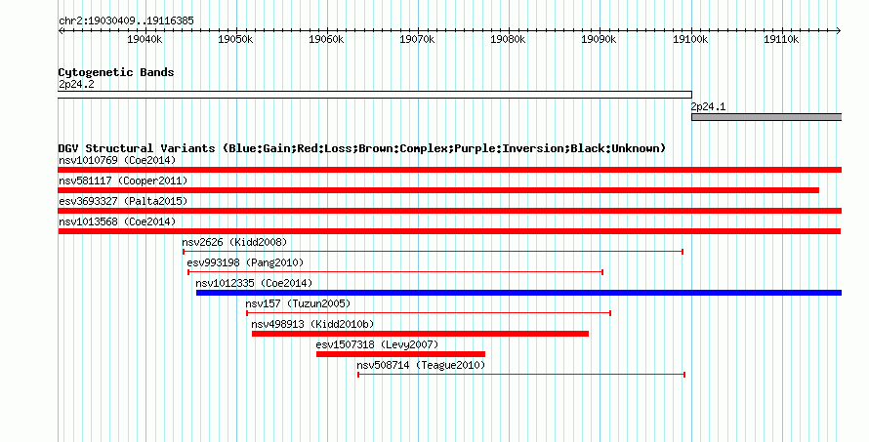The width and height of the screenshot is (869, 442).
Task: Click the esv3693327 (Palta2015) label
Action: pos(123,202)
